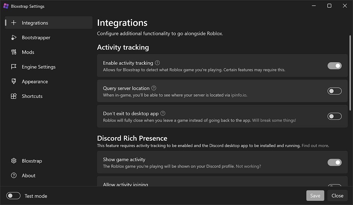Screen dimensions: 353x205
Task: Click help icon beside Enable activity tracking
Action: 157,63
